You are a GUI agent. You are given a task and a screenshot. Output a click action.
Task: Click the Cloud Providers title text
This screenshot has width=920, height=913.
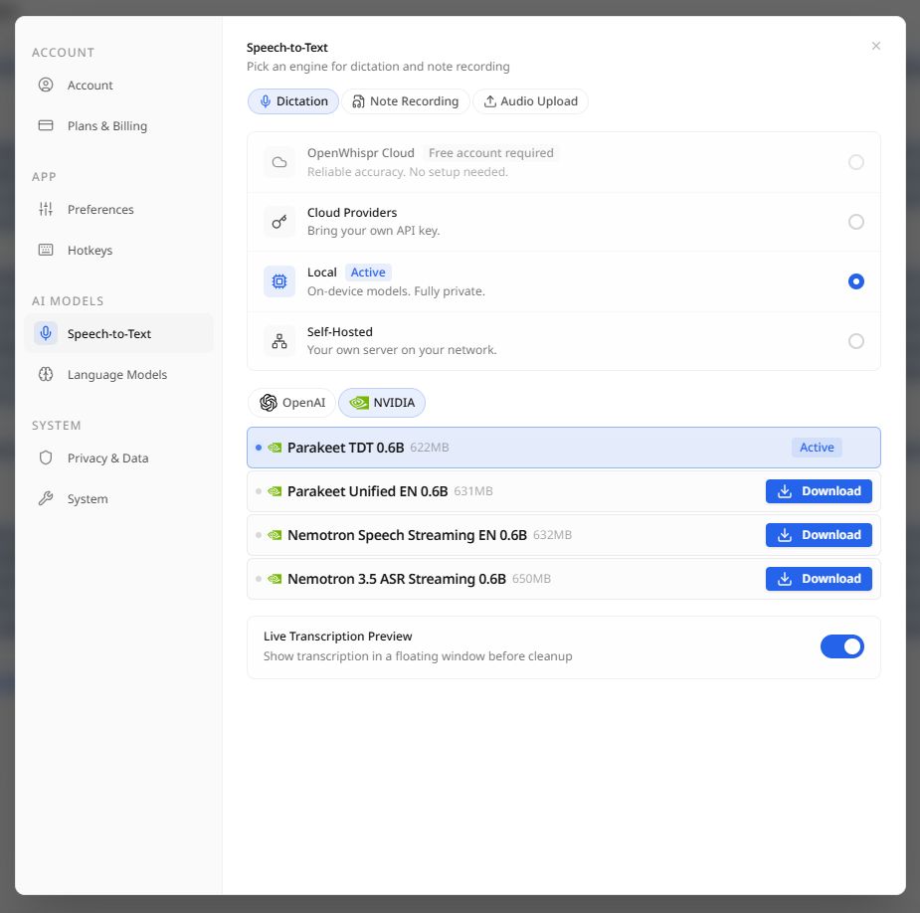tap(352, 213)
